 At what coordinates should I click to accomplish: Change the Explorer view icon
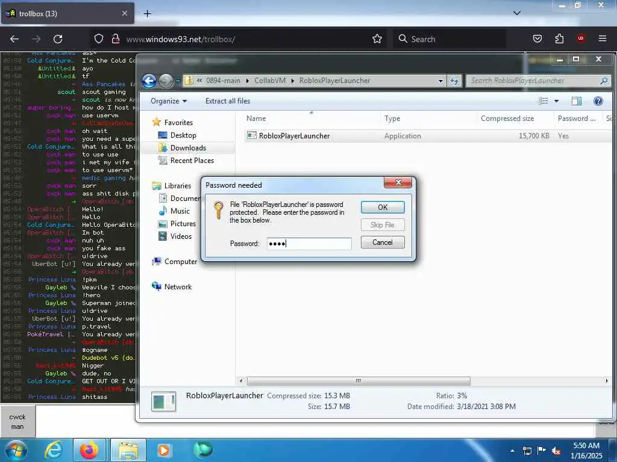click(x=543, y=101)
